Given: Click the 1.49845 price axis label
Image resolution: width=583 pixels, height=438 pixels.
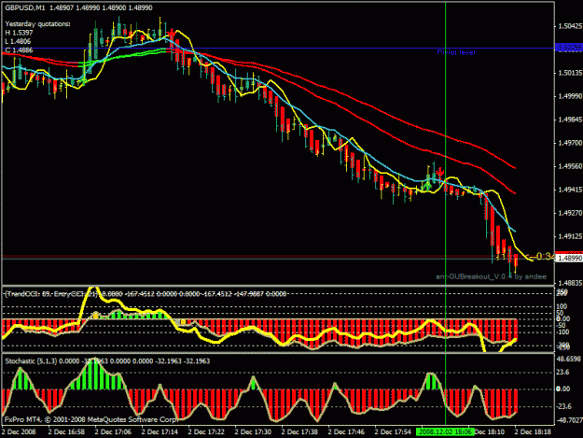Looking at the screenshot, I should point(569,120).
